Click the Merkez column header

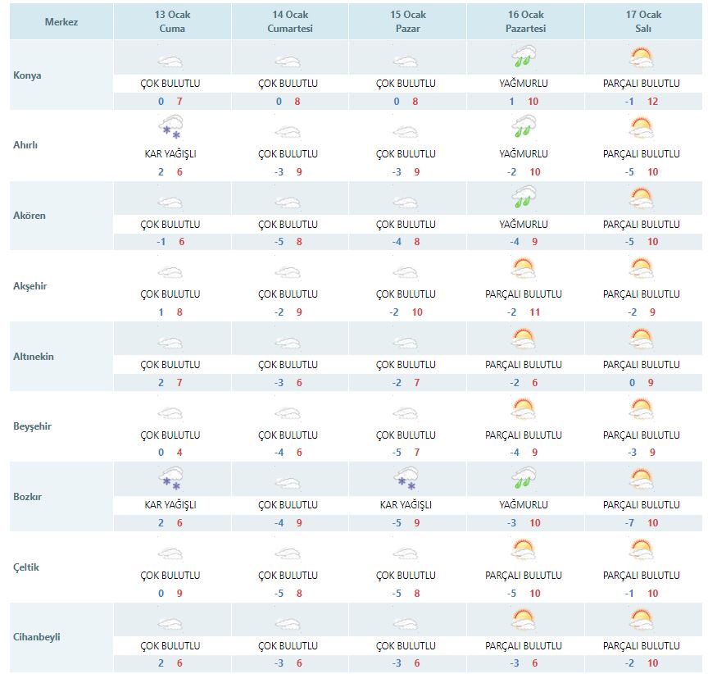tap(61, 22)
